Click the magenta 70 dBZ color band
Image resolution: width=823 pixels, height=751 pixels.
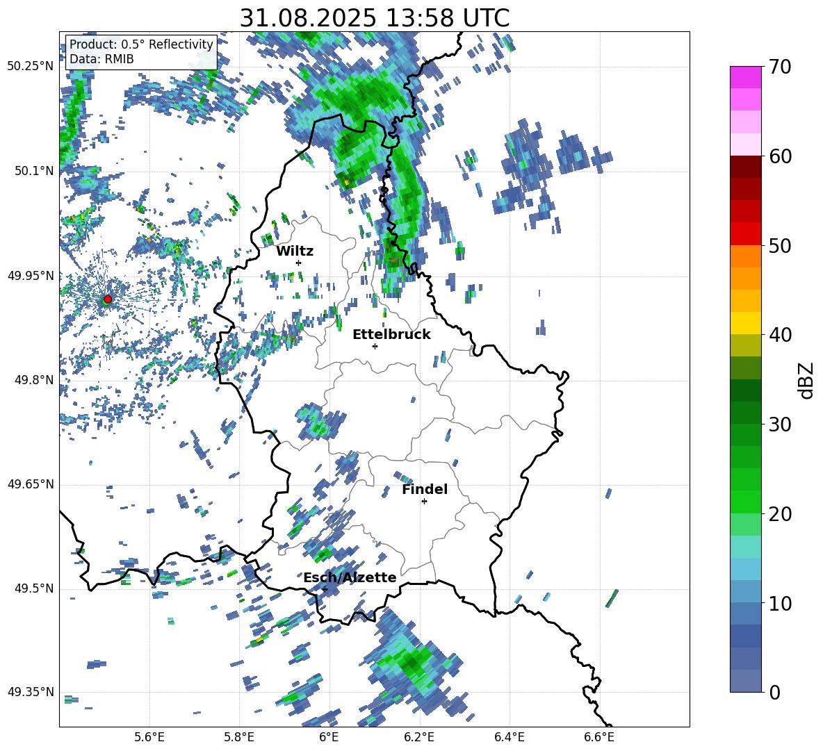point(746,77)
